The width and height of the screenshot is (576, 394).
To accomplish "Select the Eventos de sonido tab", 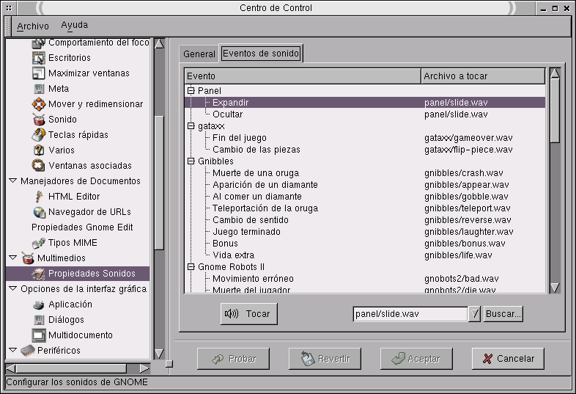I will [261, 54].
